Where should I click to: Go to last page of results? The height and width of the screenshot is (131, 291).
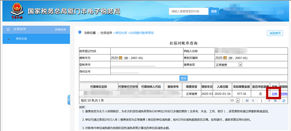275,100
